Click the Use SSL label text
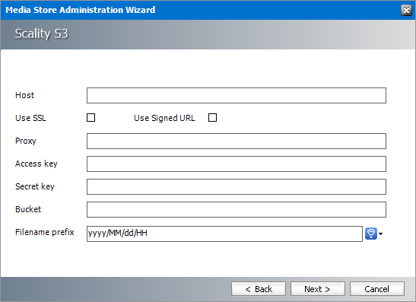 [x=30, y=118]
